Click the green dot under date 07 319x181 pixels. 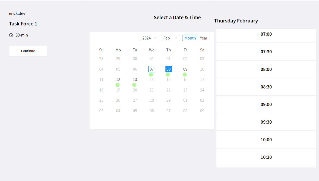pyautogui.click(x=151, y=74)
